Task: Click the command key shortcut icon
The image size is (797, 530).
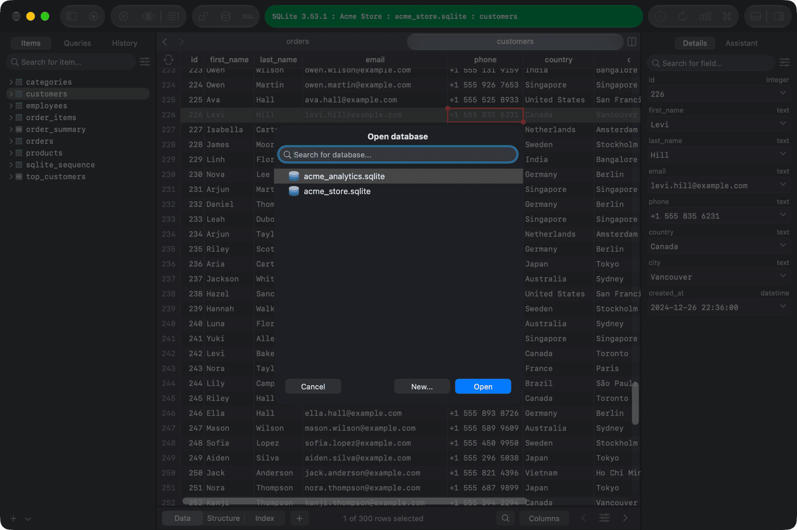Action: coord(727,16)
